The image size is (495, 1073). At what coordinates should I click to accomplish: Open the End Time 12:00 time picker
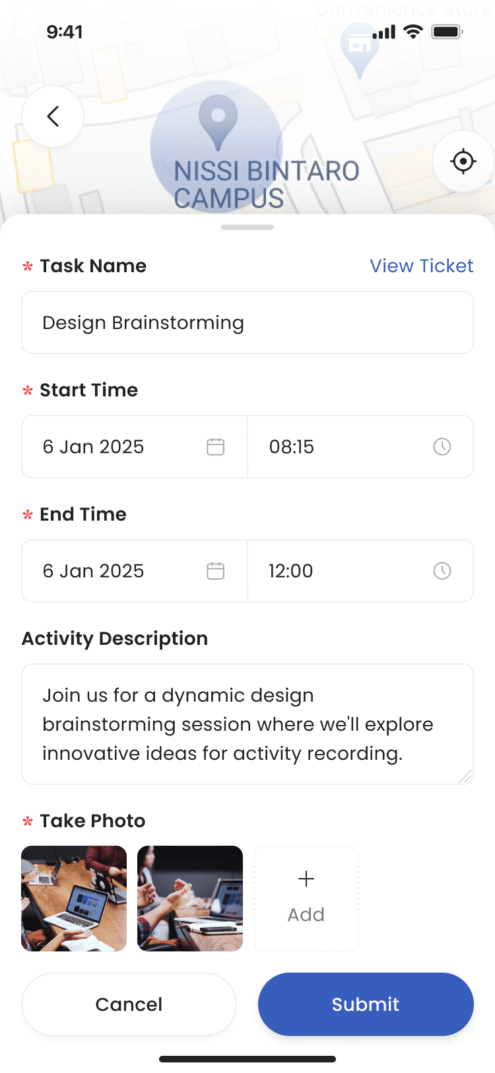pos(343,571)
